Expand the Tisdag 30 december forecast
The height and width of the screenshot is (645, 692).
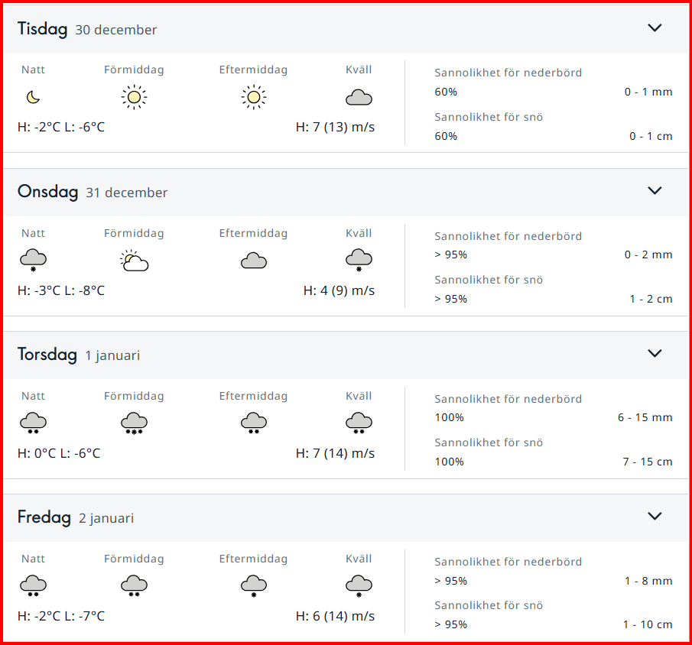coord(655,28)
